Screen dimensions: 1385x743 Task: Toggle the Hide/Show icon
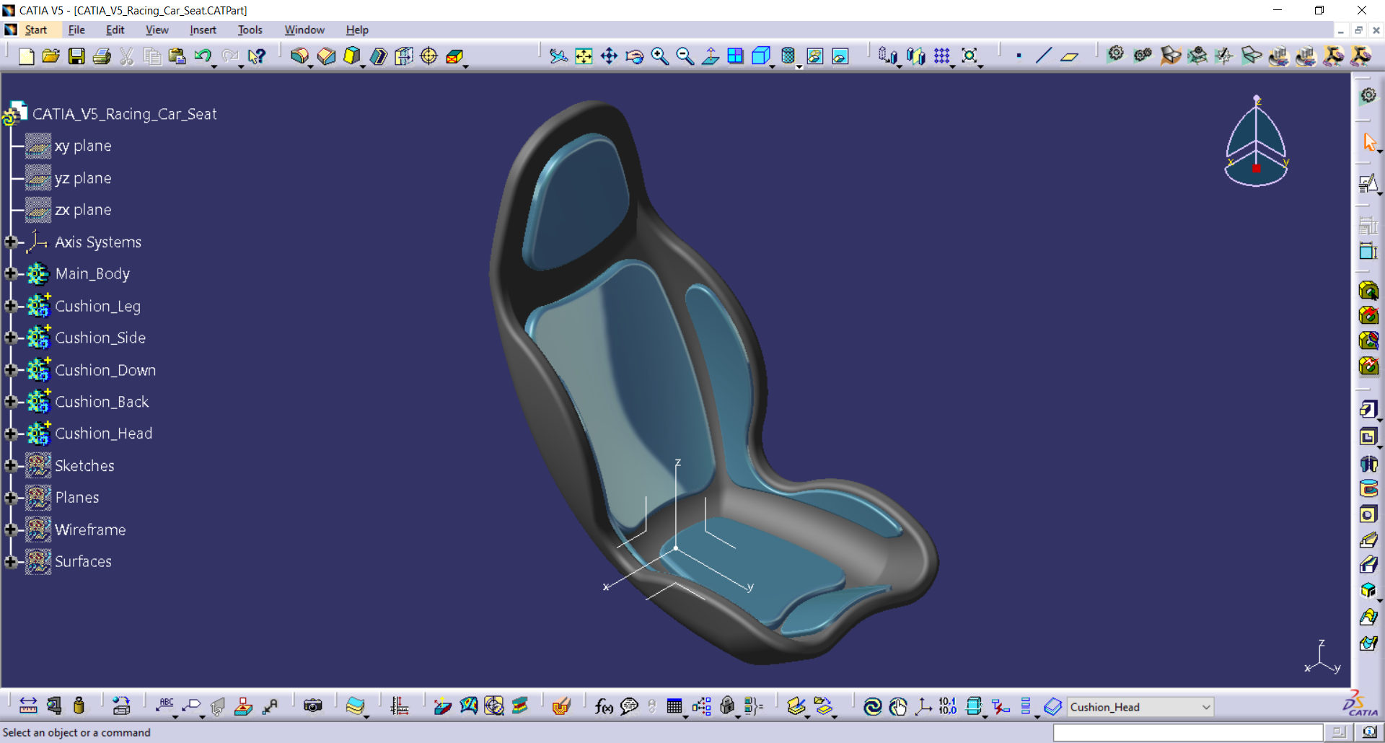click(815, 56)
